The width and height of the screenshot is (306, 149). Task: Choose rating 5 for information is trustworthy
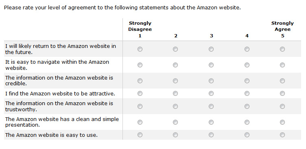(x=282, y=106)
